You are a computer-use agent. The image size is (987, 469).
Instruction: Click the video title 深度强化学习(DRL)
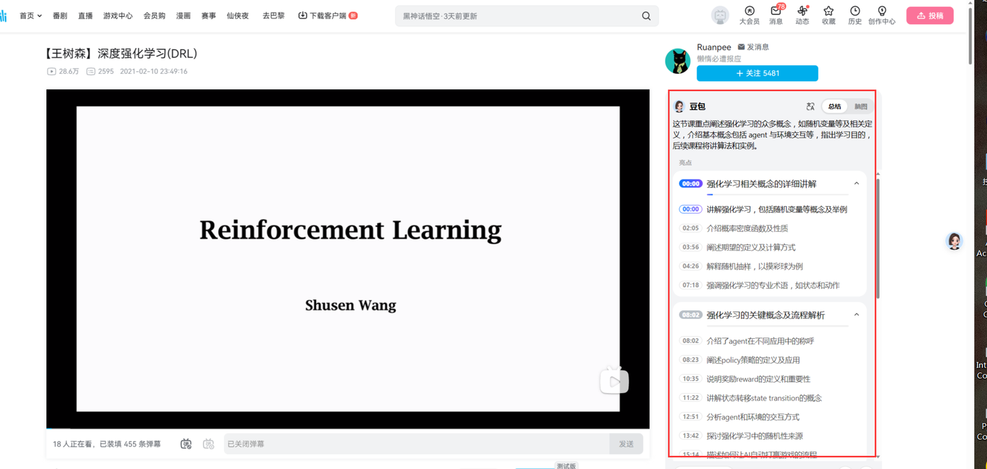click(x=121, y=53)
